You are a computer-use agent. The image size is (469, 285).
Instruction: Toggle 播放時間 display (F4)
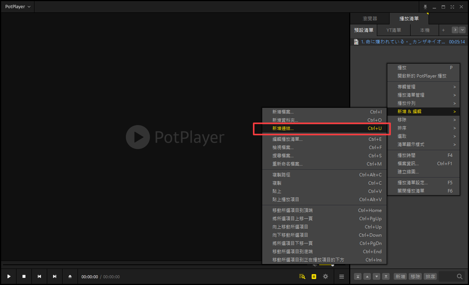coord(423,155)
